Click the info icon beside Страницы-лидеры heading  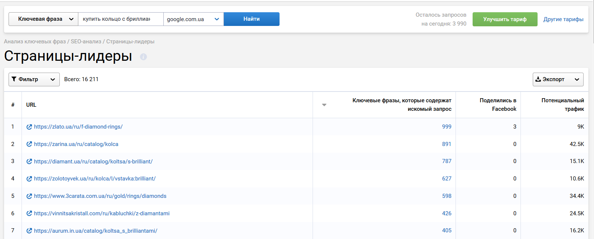pyautogui.click(x=143, y=57)
